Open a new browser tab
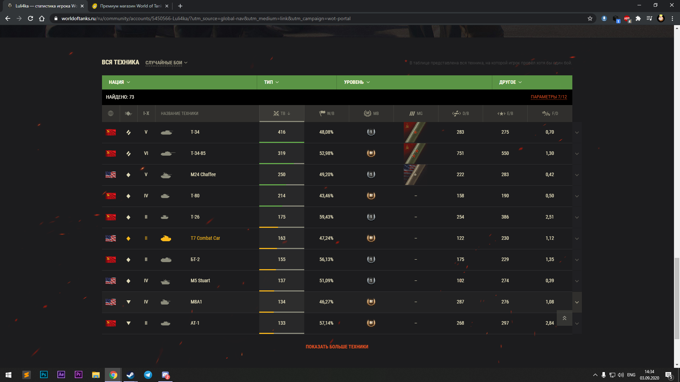 point(180,6)
